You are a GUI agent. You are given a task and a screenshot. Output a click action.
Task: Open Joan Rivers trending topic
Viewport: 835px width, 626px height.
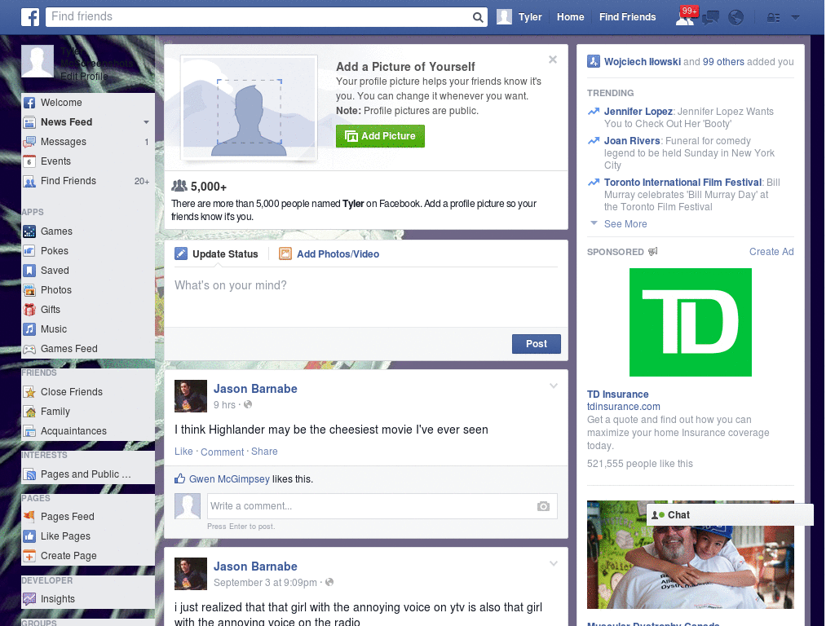click(632, 141)
